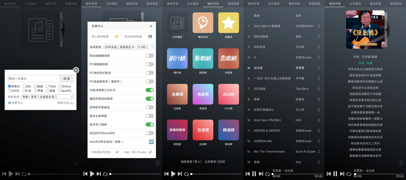Open the 帮助文档 help document link
406x180 pixels.
pos(65,103)
